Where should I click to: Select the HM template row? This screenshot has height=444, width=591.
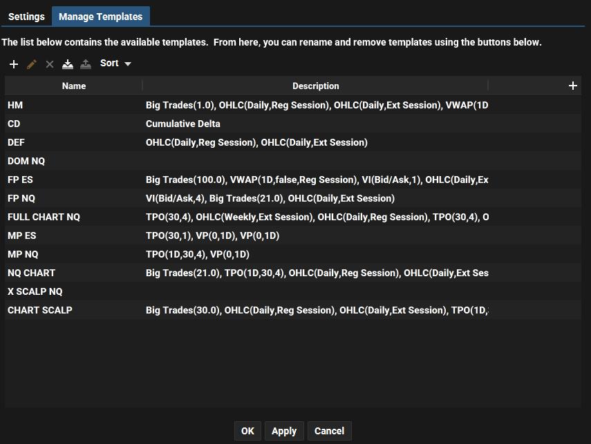tap(293, 105)
